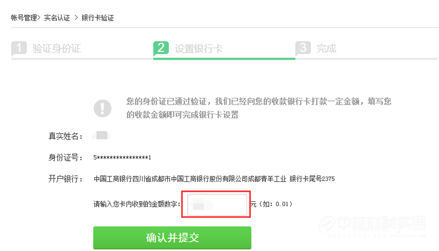This screenshot has width=439, height=251.
Task: Click the received amount input field
Action: tap(217, 204)
